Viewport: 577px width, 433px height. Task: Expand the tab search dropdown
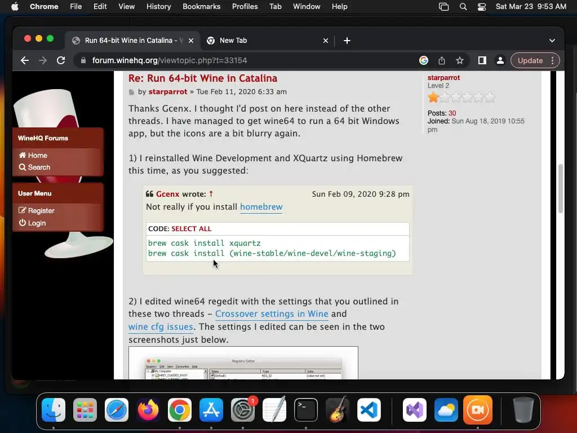(552, 41)
